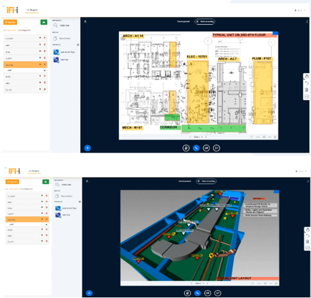311x298 pixels.
Task: Open the Slide 1 selector dropdown under the floor plan
Action: click(198, 137)
